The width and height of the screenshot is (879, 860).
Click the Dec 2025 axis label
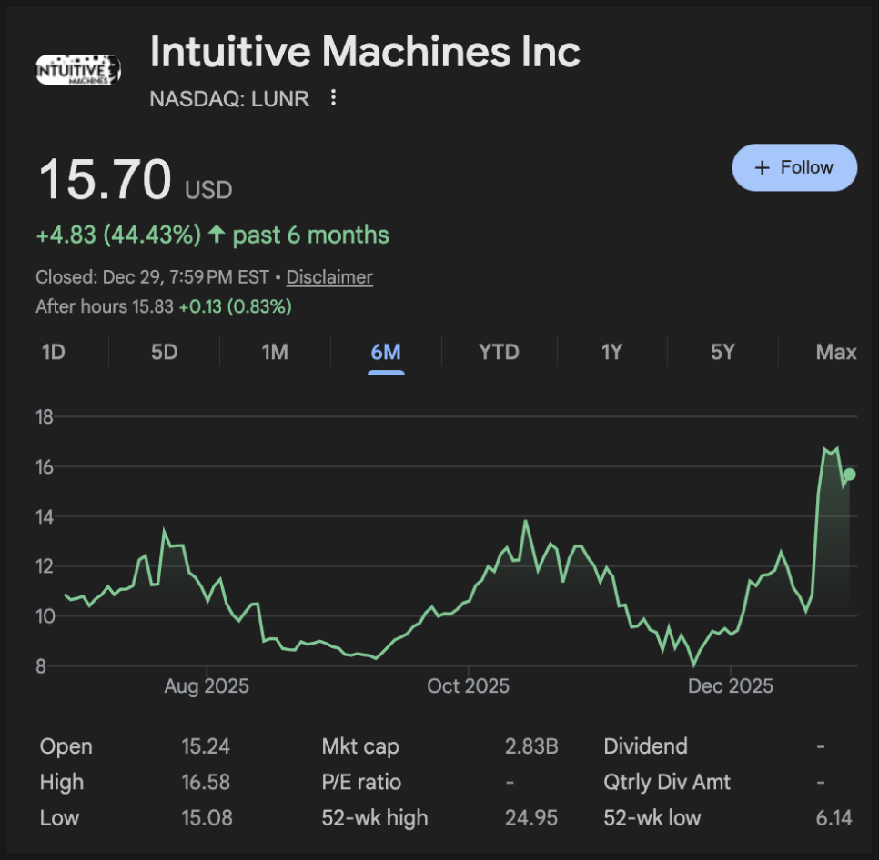click(x=731, y=685)
